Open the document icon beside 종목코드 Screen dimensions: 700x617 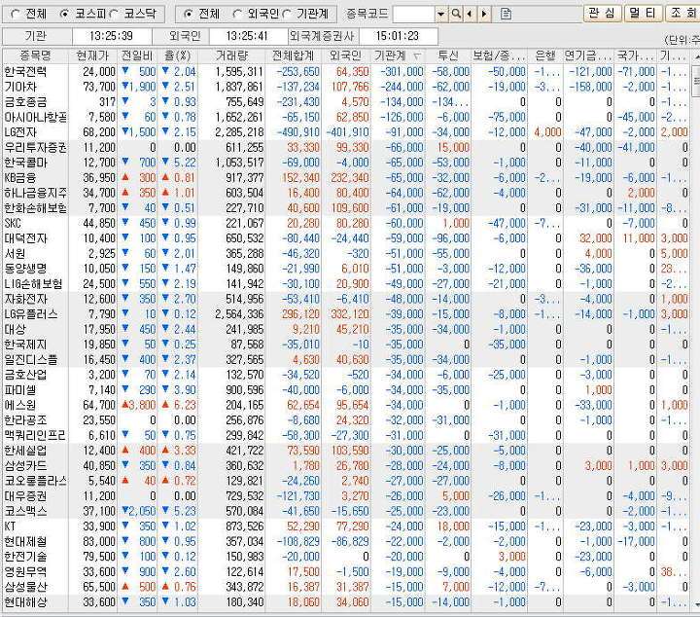[x=506, y=14]
